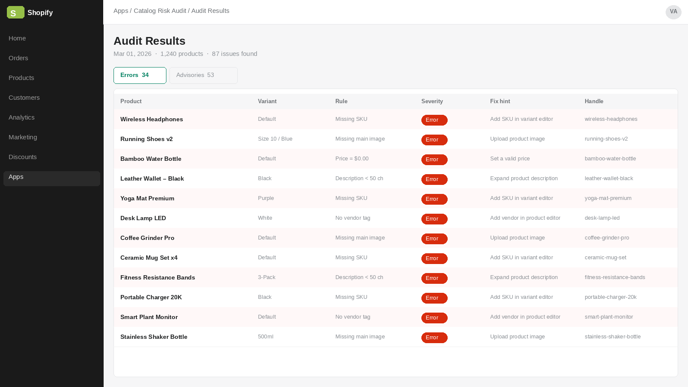The height and width of the screenshot is (387, 688).
Task: Open Yoga Mat Premium product
Action: click(x=147, y=198)
